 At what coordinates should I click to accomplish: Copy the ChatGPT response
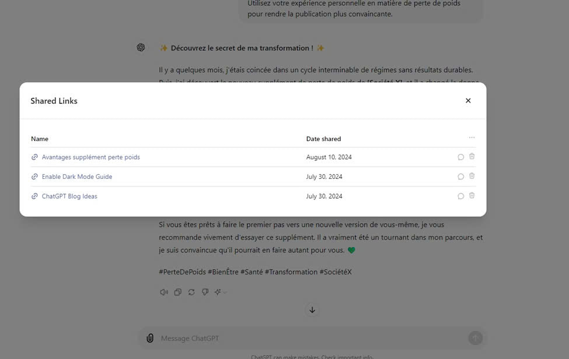pyautogui.click(x=178, y=292)
